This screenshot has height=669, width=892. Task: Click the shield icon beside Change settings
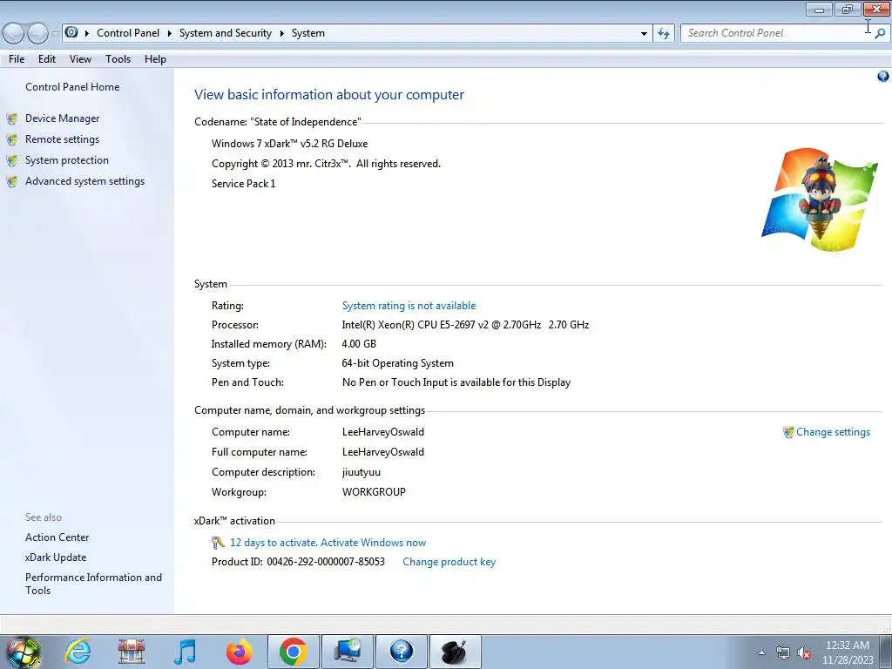(x=788, y=432)
